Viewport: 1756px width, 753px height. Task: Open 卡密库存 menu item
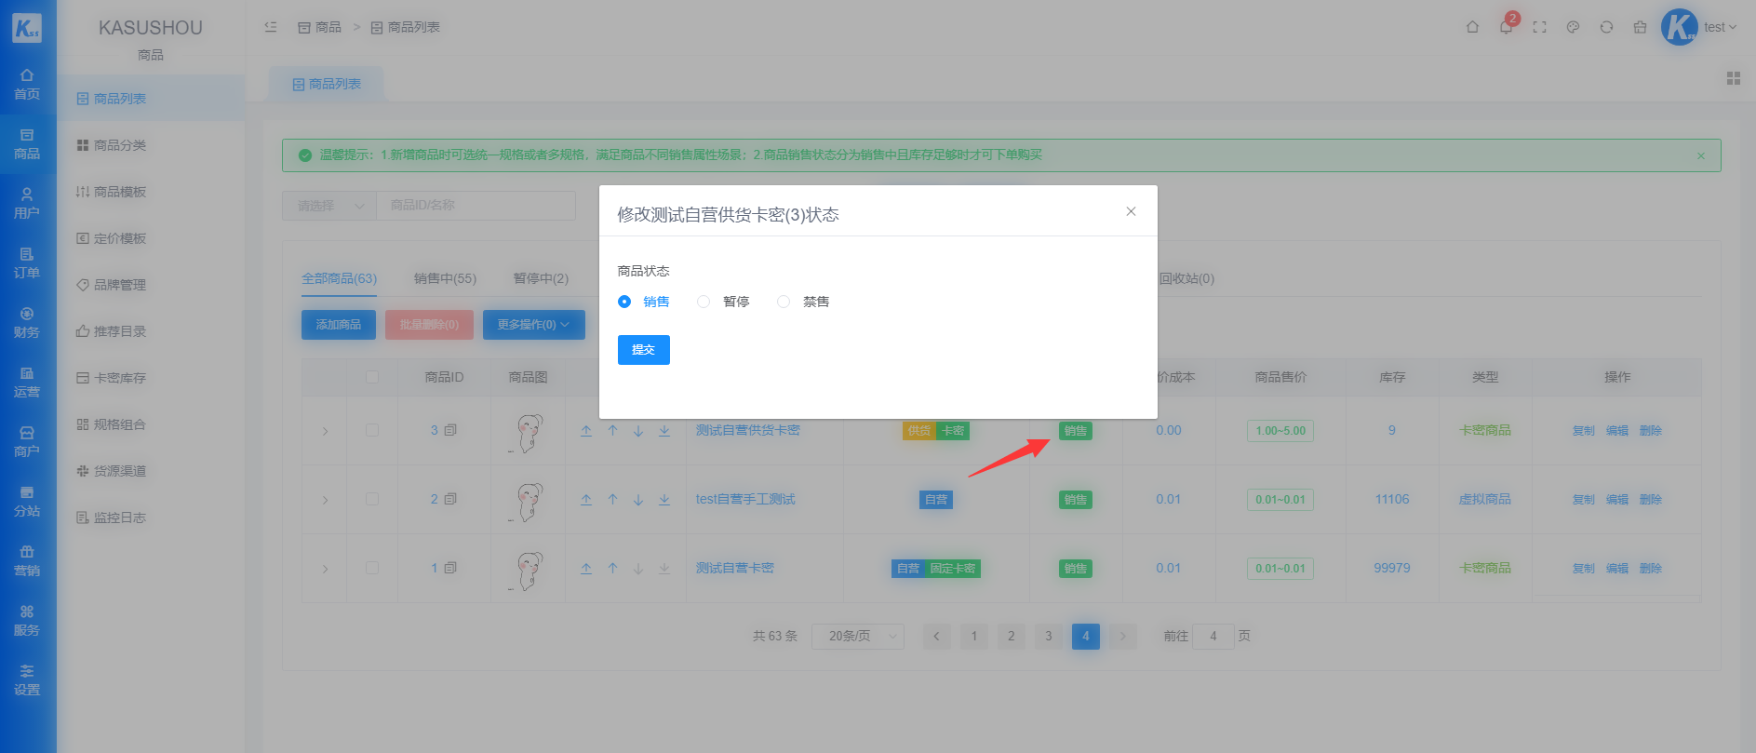point(151,378)
